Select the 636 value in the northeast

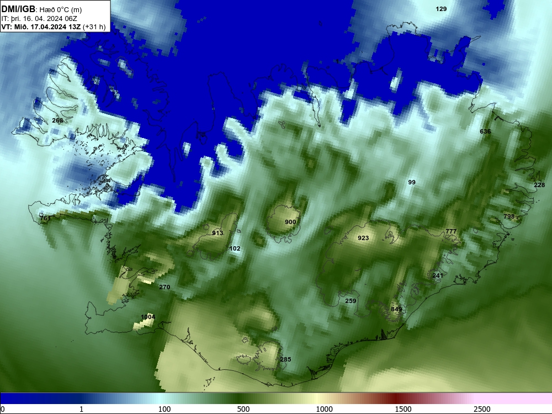pos(485,131)
